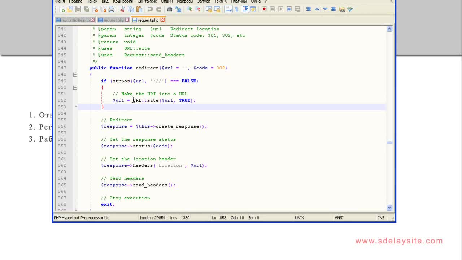
Task: Open the Синтаксис menu
Action: coord(147,1)
